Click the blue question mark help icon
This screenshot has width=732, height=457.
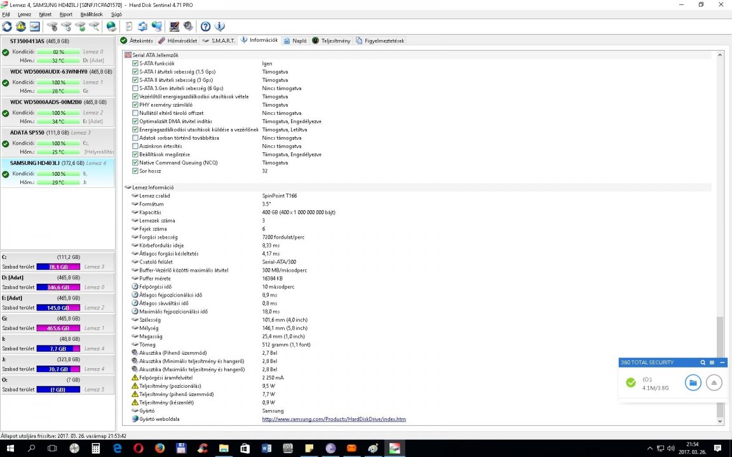pos(205,27)
